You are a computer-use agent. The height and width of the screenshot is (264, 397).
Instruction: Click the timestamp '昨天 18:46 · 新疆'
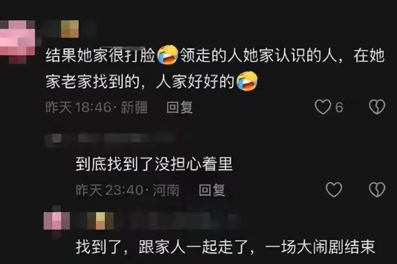point(97,108)
